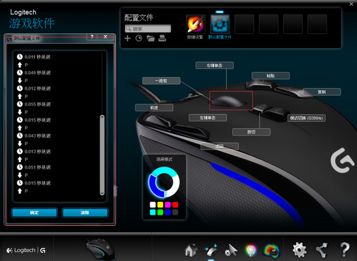Open the settings gear icon
The height and width of the screenshot is (261, 357).
coord(299,250)
